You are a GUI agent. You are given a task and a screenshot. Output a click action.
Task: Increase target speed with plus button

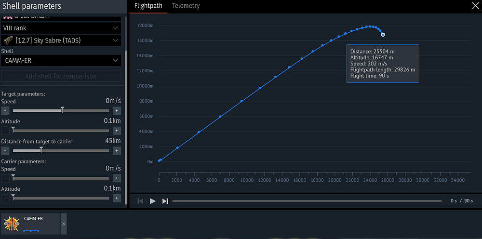[x=117, y=111]
